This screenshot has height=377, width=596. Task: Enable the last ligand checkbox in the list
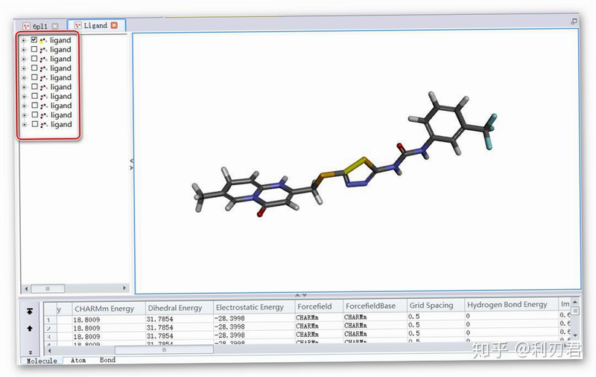pyautogui.click(x=34, y=124)
